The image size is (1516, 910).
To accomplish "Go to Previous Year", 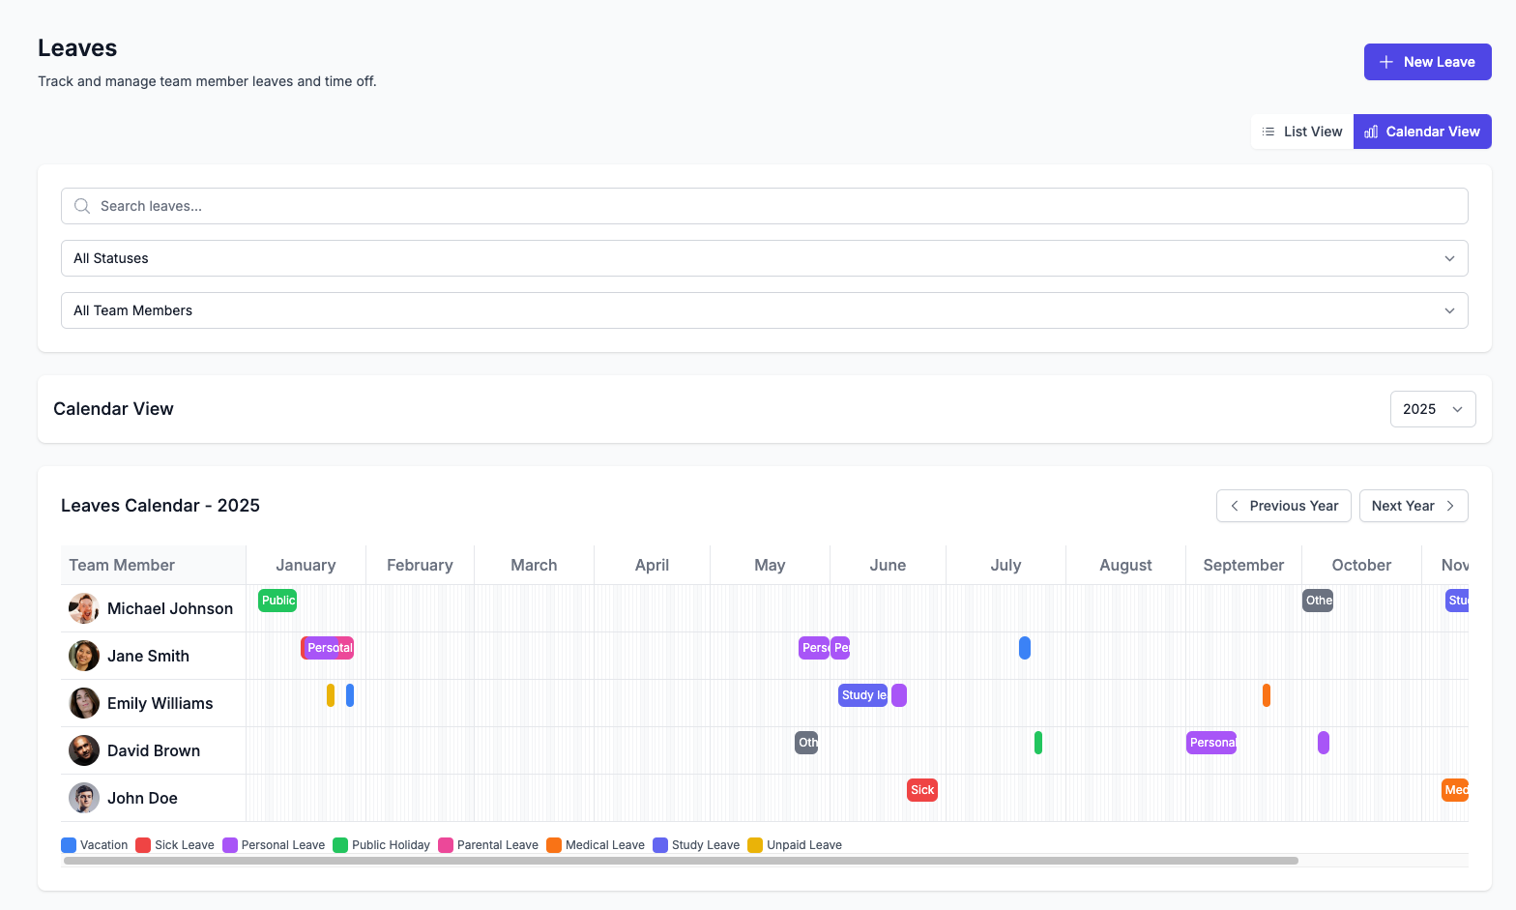I will coord(1283,506).
